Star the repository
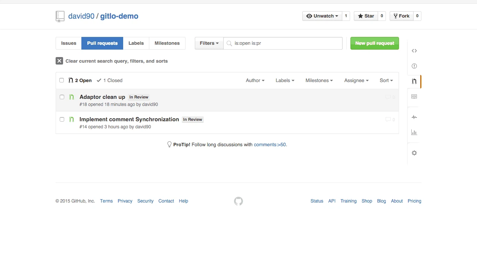 tap(366, 16)
